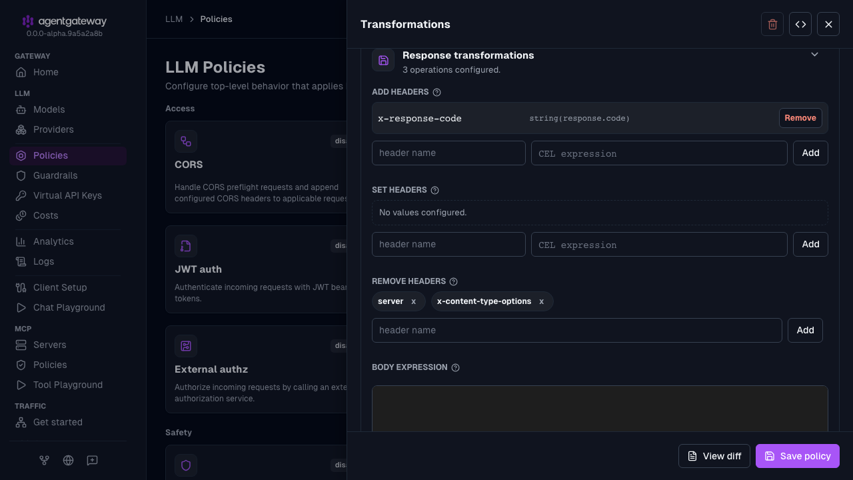Open Guardrails in the sidebar
853x480 pixels.
click(68, 175)
